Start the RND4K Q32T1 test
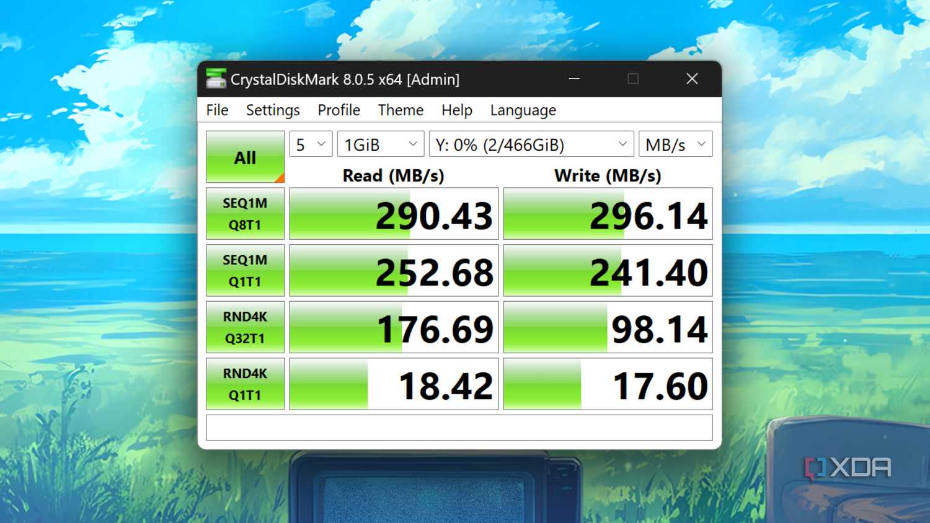 (x=245, y=327)
